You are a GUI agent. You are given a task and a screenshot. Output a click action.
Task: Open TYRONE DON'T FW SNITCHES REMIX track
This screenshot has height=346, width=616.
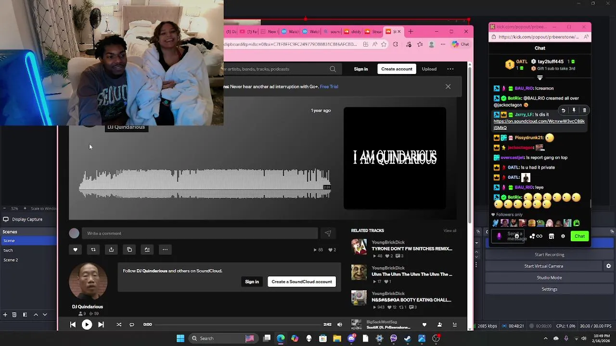click(412, 248)
